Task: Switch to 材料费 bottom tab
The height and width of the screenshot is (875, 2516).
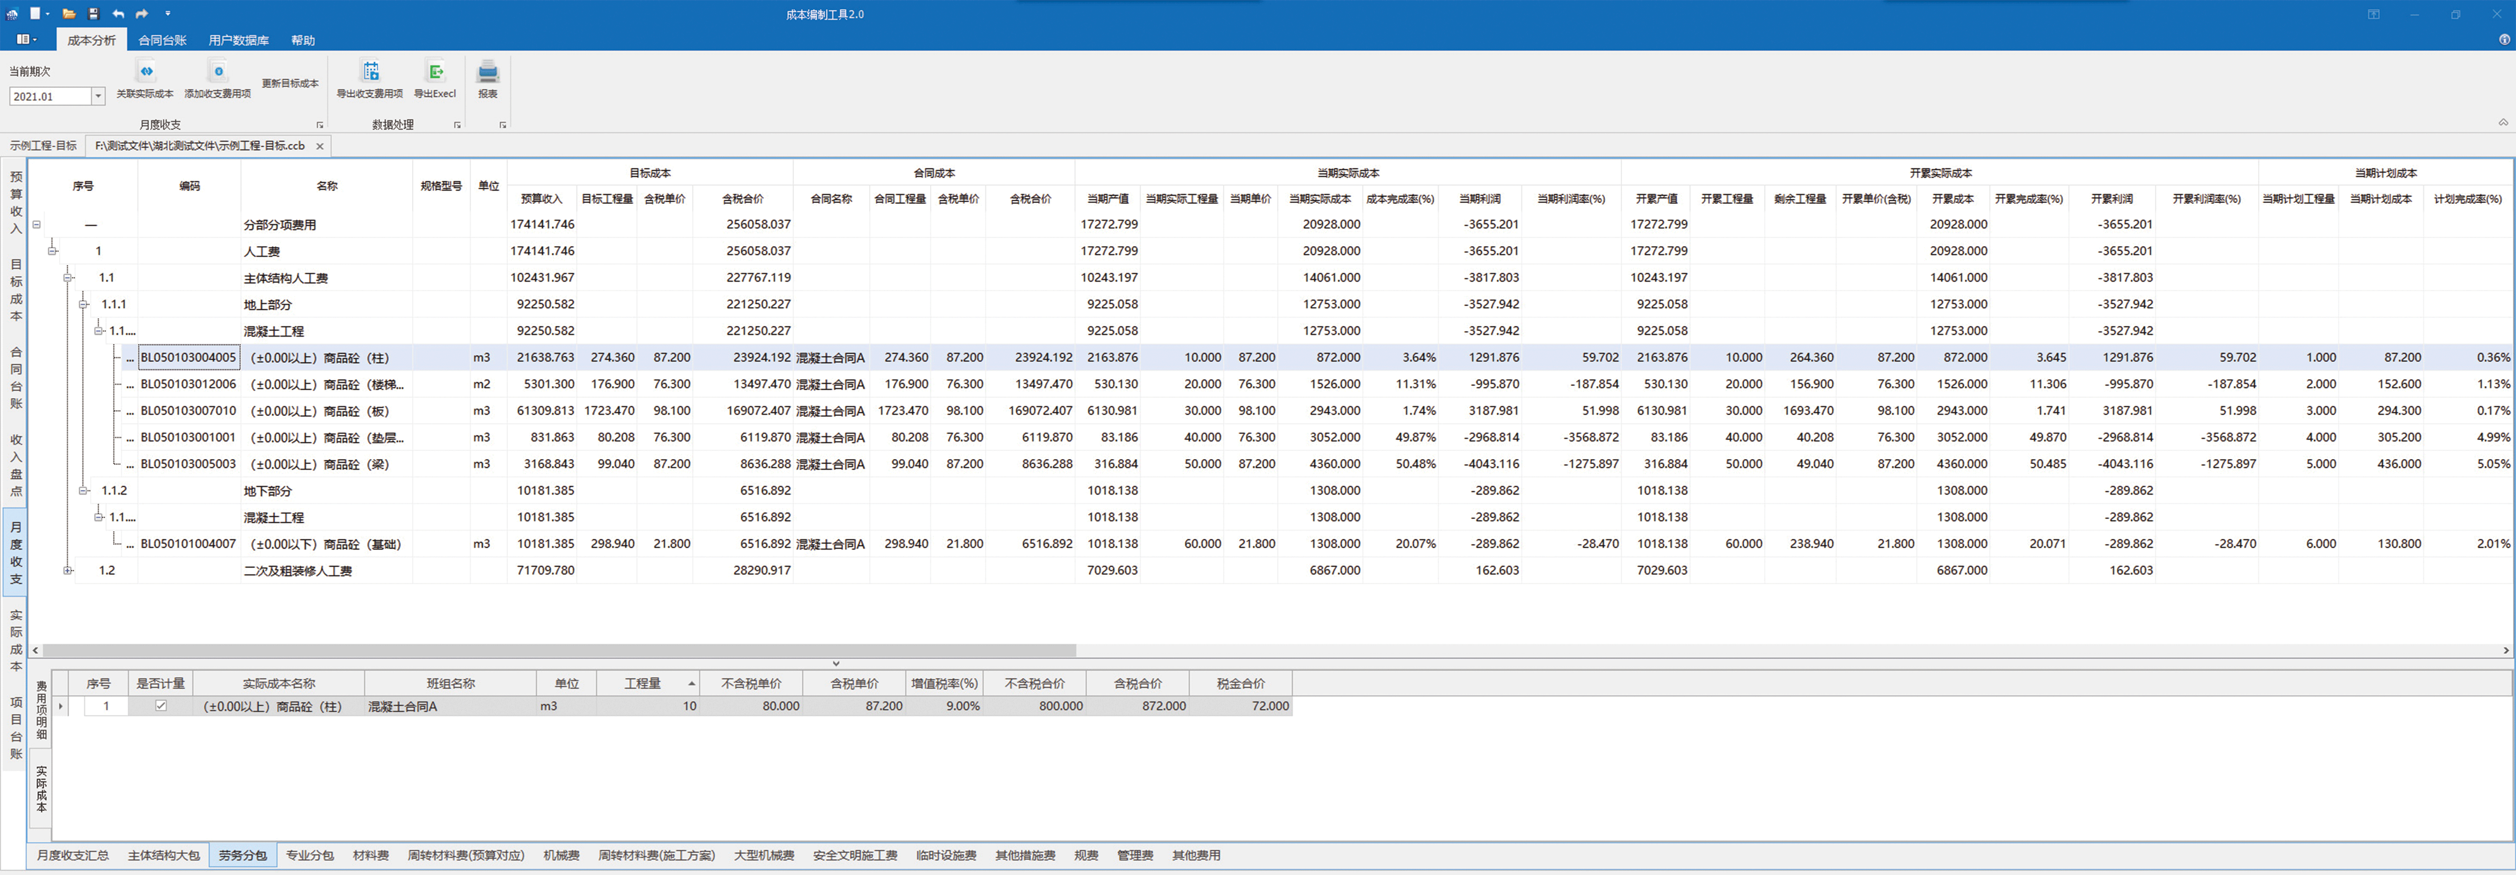Action: [371, 856]
